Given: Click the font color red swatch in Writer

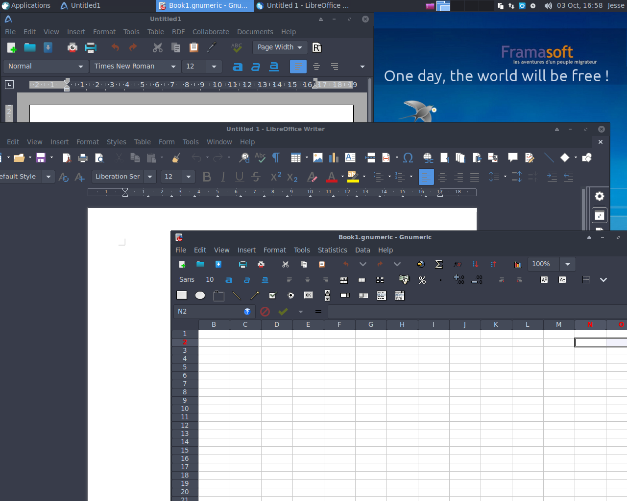Looking at the screenshot, I should point(332,177).
